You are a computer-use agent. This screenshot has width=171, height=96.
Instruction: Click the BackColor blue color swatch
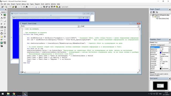(x=161, y=53)
